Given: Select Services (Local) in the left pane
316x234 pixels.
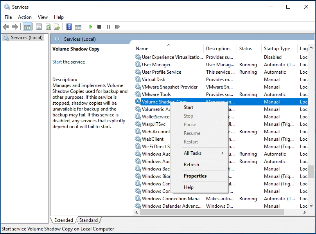Looking at the screenshot, I should [24, 37].
